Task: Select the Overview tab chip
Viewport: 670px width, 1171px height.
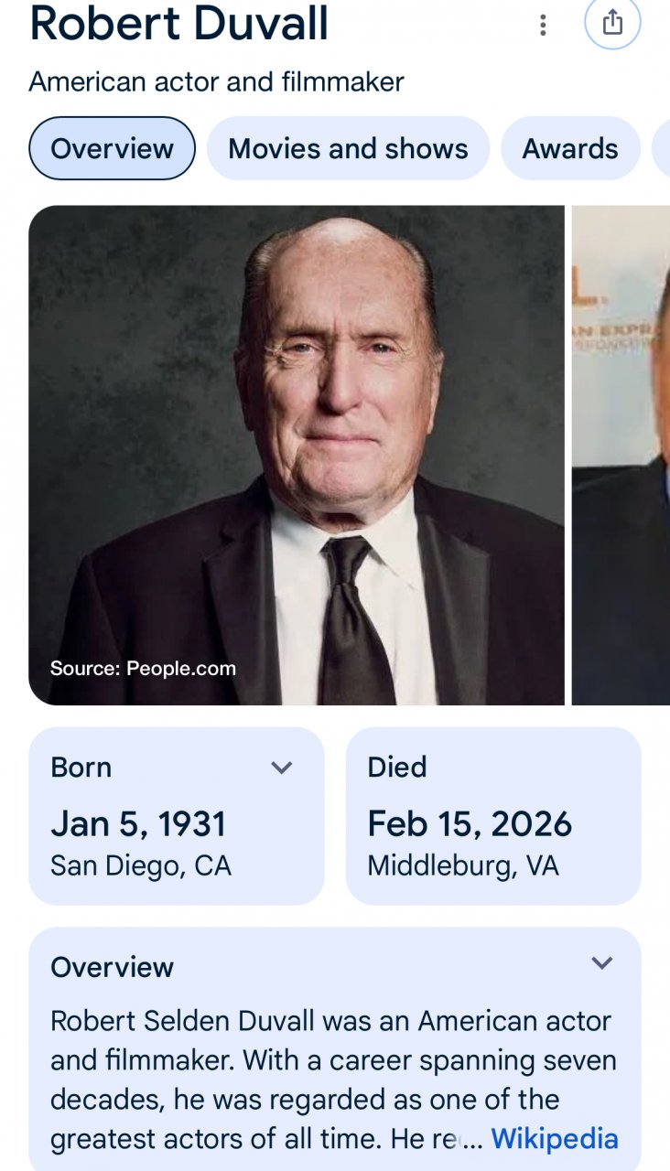Action: click(x=112, y=148)
